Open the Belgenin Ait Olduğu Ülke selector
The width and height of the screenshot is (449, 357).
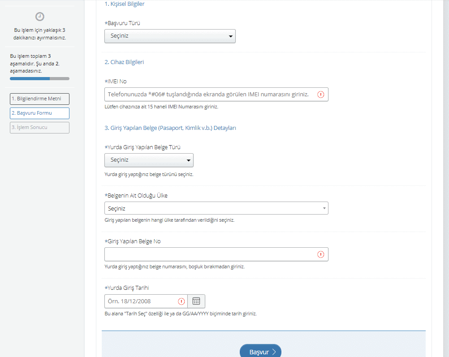tap(216, 208)
